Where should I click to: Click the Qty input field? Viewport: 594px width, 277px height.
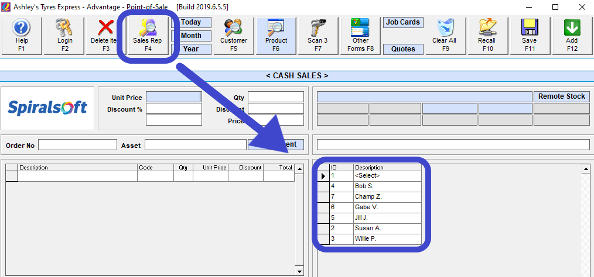[276, 97]
